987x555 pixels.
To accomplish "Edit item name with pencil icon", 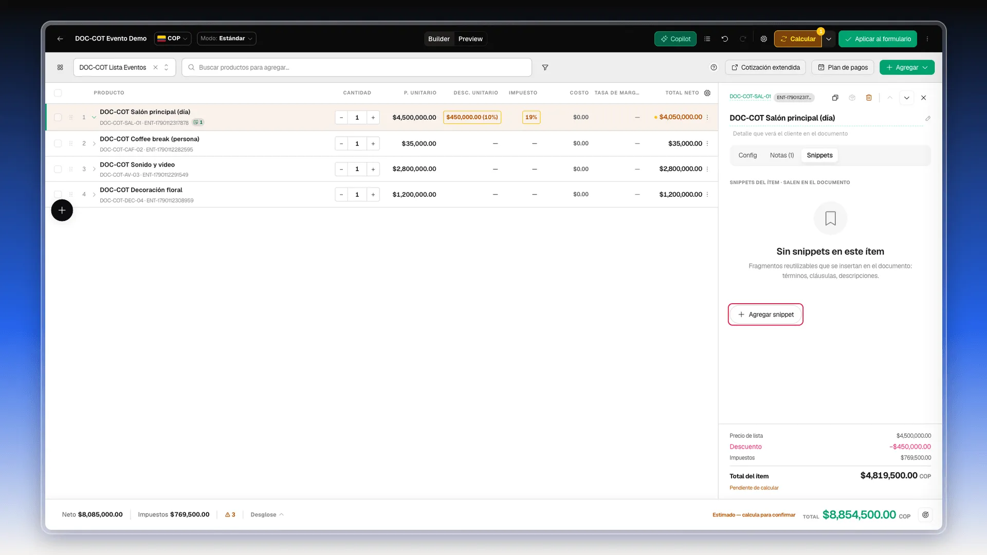I will coord(928,118).
